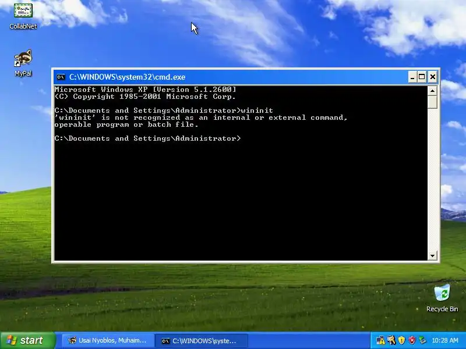The height and width of the screenshot is (349, 466).
Task: Open the Start menu
Action: point(28,340)
